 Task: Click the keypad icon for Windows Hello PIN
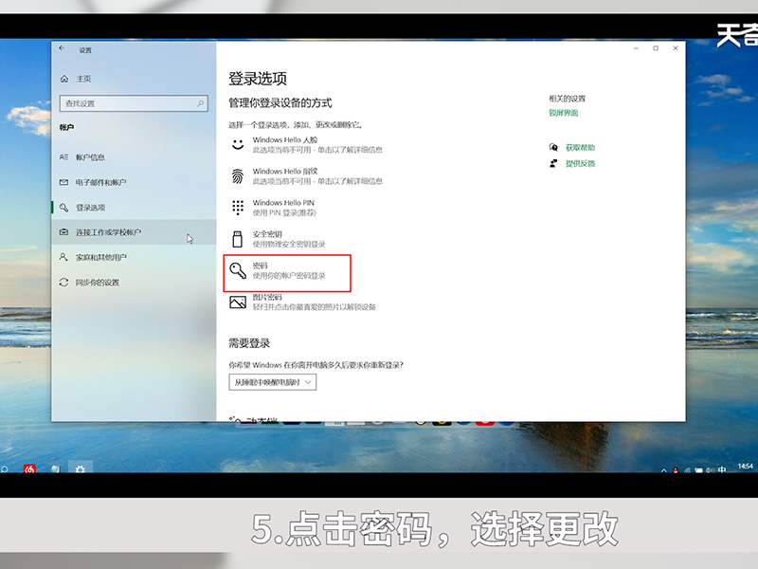[238, 208]
